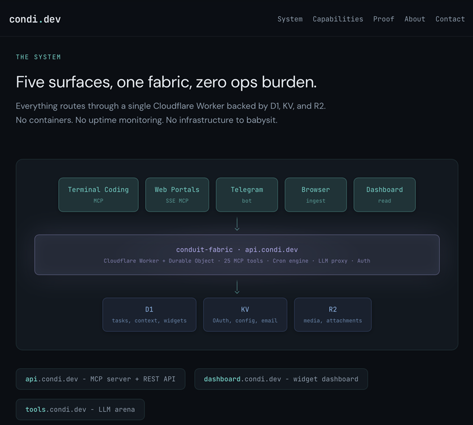Image resolution: width=473 pixels, height=425 pixels.
Task: Open the Contact nav link
Action: click(x=450, y=19)
